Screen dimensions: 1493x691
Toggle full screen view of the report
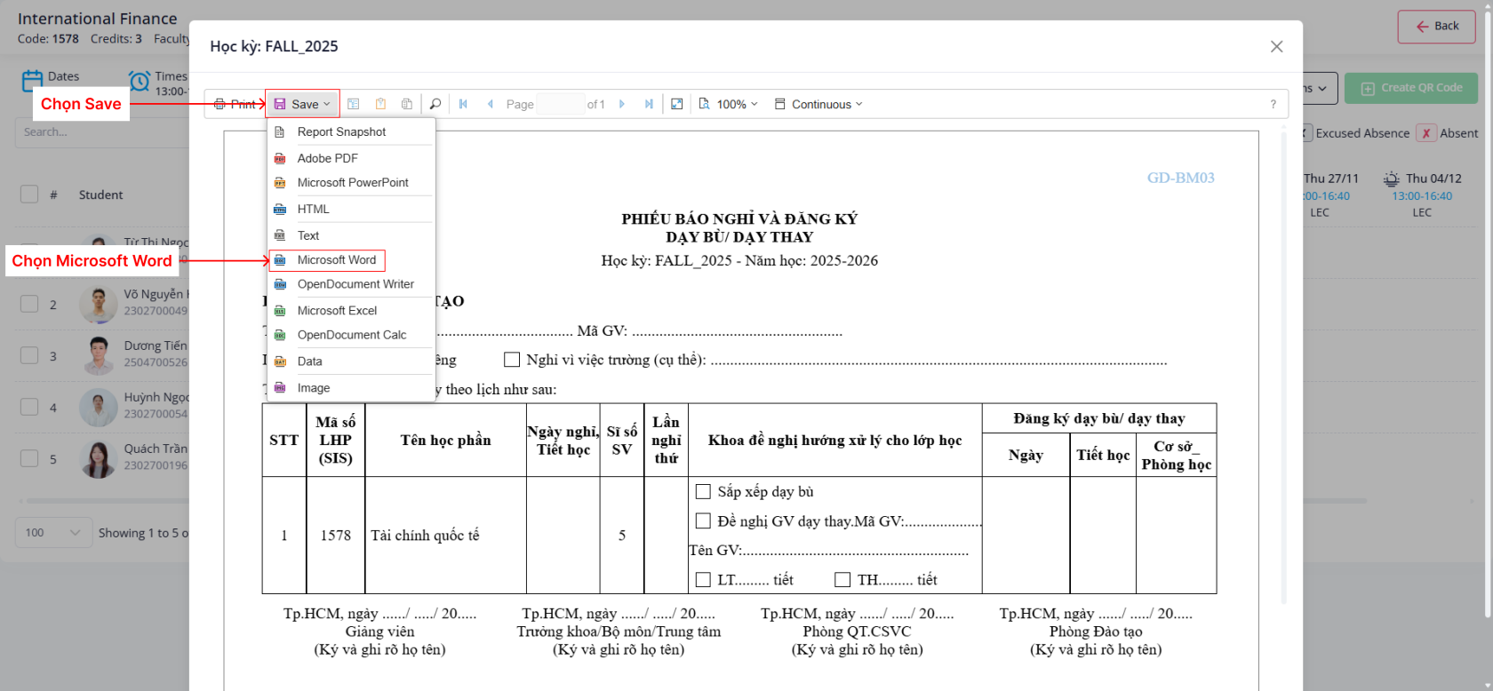coord(677,104)
